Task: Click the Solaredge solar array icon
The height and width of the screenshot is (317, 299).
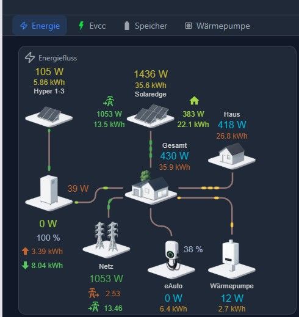Action: 151,116
